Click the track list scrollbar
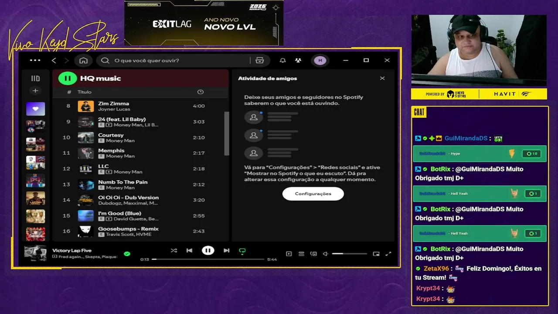558x314 pixels. pyautogui.click(x=226, y=133)
